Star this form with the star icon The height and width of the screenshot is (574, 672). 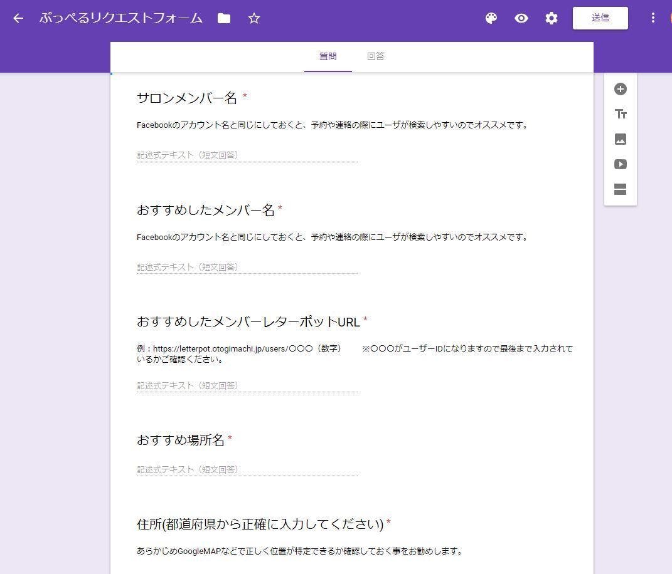[254, 18]
